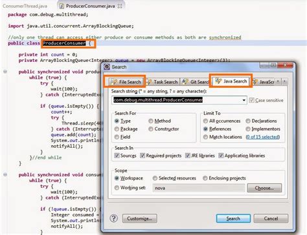Click the Java file icon on ProducerConsumer tab
The height and width of the screenshot is (235, 307).
coord(62,6)
